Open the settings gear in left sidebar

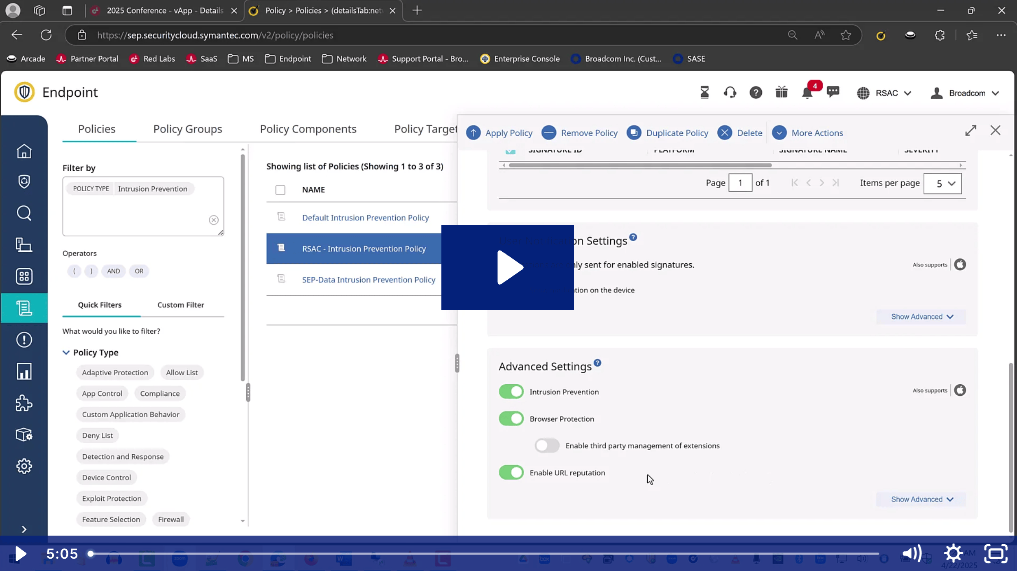click(x=24, y=466)
